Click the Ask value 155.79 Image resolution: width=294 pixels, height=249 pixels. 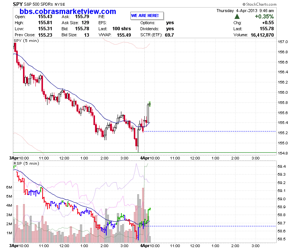point(82,17)
